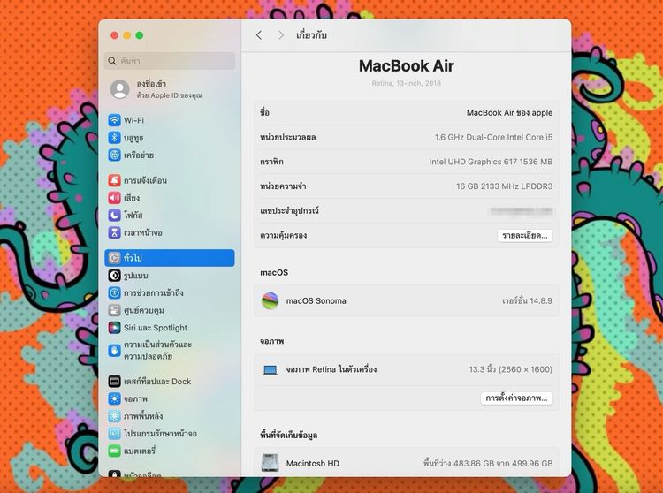Click Siri และ Spotlight icon
The height and width of the screenshot is (493, 663).
pyautogui.click(x=114, y=328)
